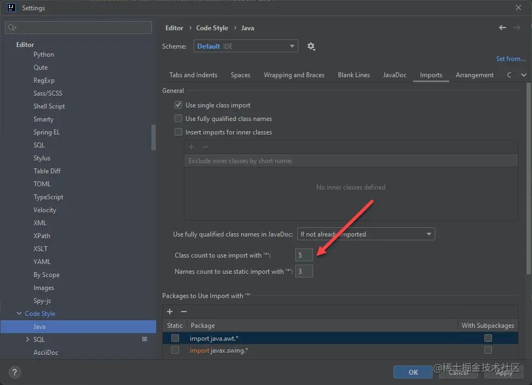Select YAML in the settings tree
The image size is (532, 385).
coord(42,262)
